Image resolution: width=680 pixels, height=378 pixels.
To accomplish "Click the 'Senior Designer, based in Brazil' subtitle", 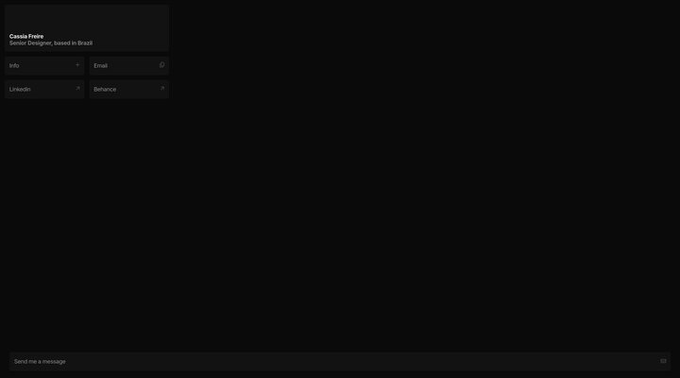I will (x=51, y=43).
